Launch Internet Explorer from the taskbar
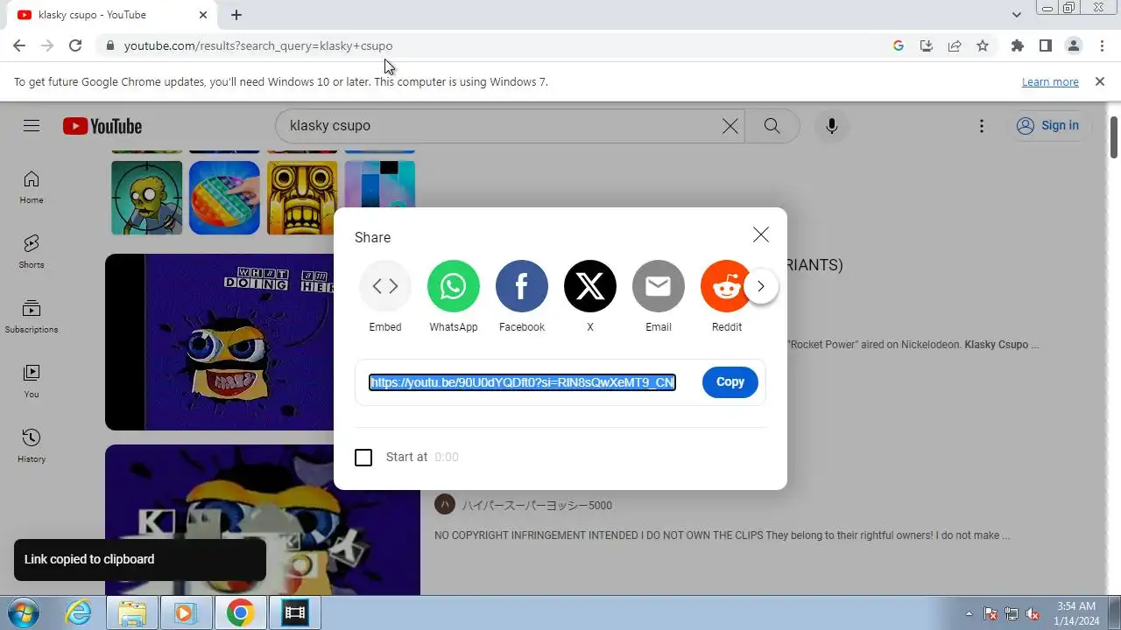 click(x=79, y=613)
